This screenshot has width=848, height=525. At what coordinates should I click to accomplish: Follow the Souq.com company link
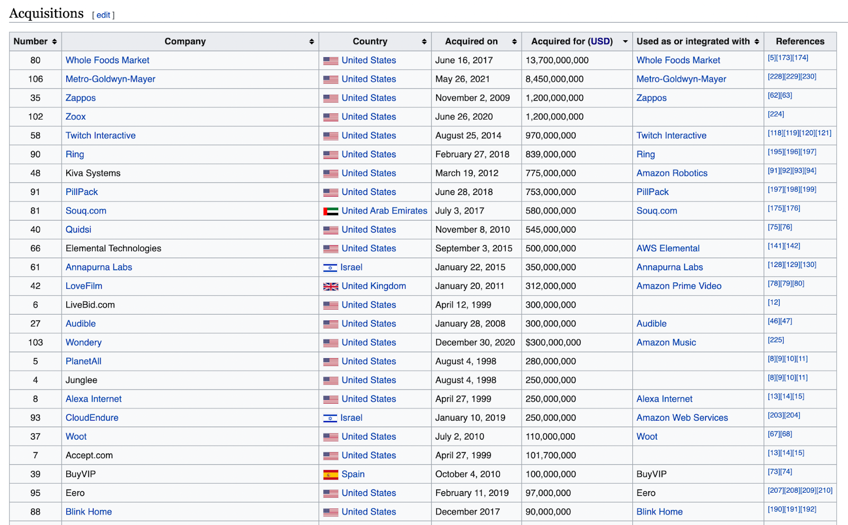86,211
